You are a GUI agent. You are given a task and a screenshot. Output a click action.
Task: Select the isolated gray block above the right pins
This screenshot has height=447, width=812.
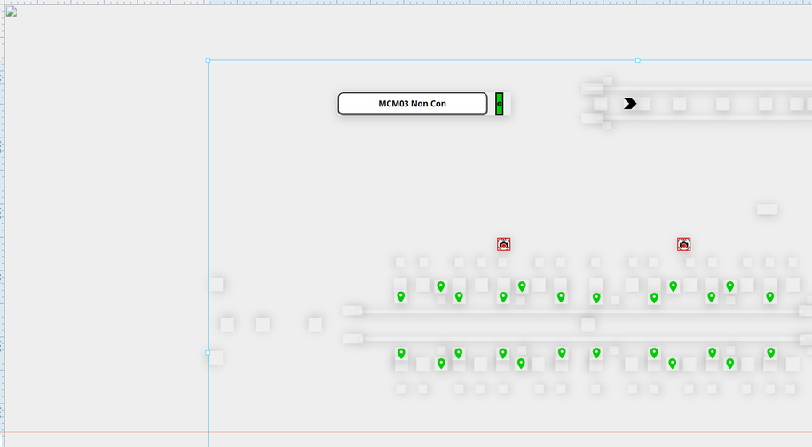click(767, 209)
